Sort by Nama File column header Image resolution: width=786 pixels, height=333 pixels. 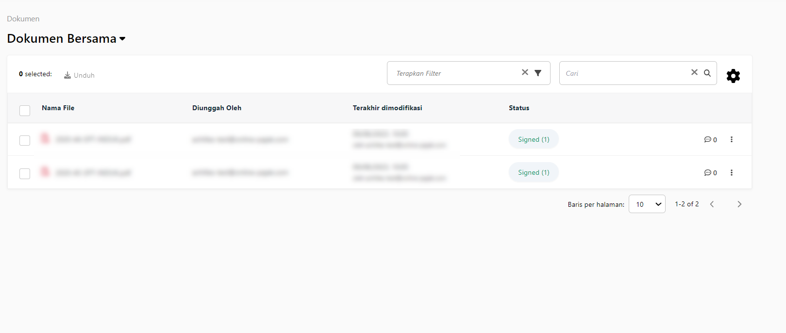pos(58,108)
